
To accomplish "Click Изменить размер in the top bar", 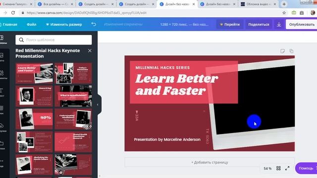I will pyautogui.click(x=64, y=24).
